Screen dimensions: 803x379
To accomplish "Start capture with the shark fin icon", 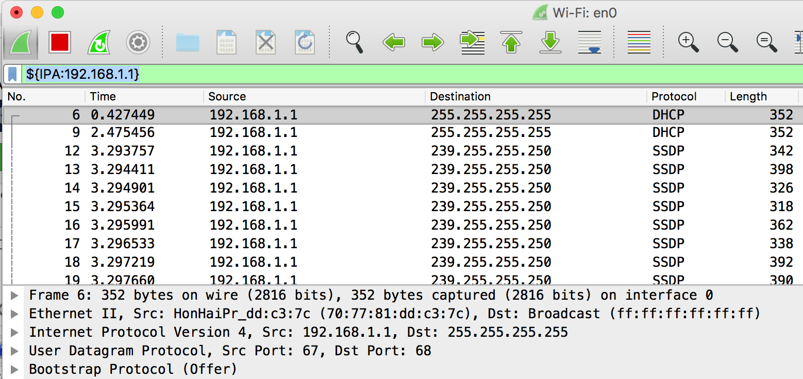I will pos(21,42).
